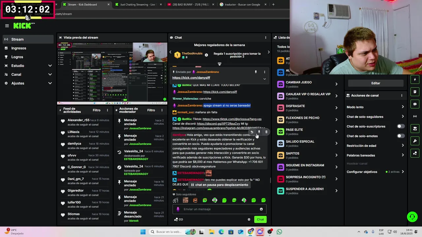Open the Stream section in the sidebar

point(28,39)
